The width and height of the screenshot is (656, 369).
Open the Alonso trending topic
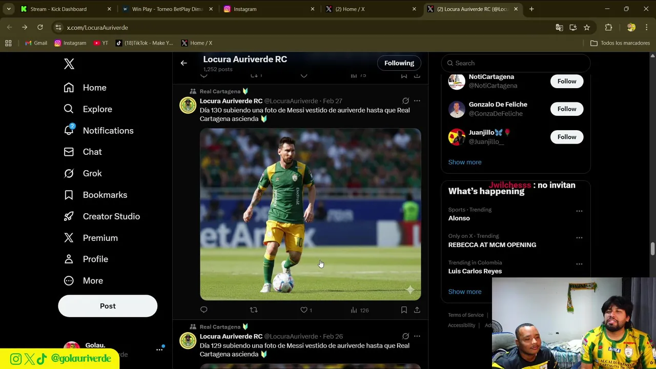[x=459, y=218]
